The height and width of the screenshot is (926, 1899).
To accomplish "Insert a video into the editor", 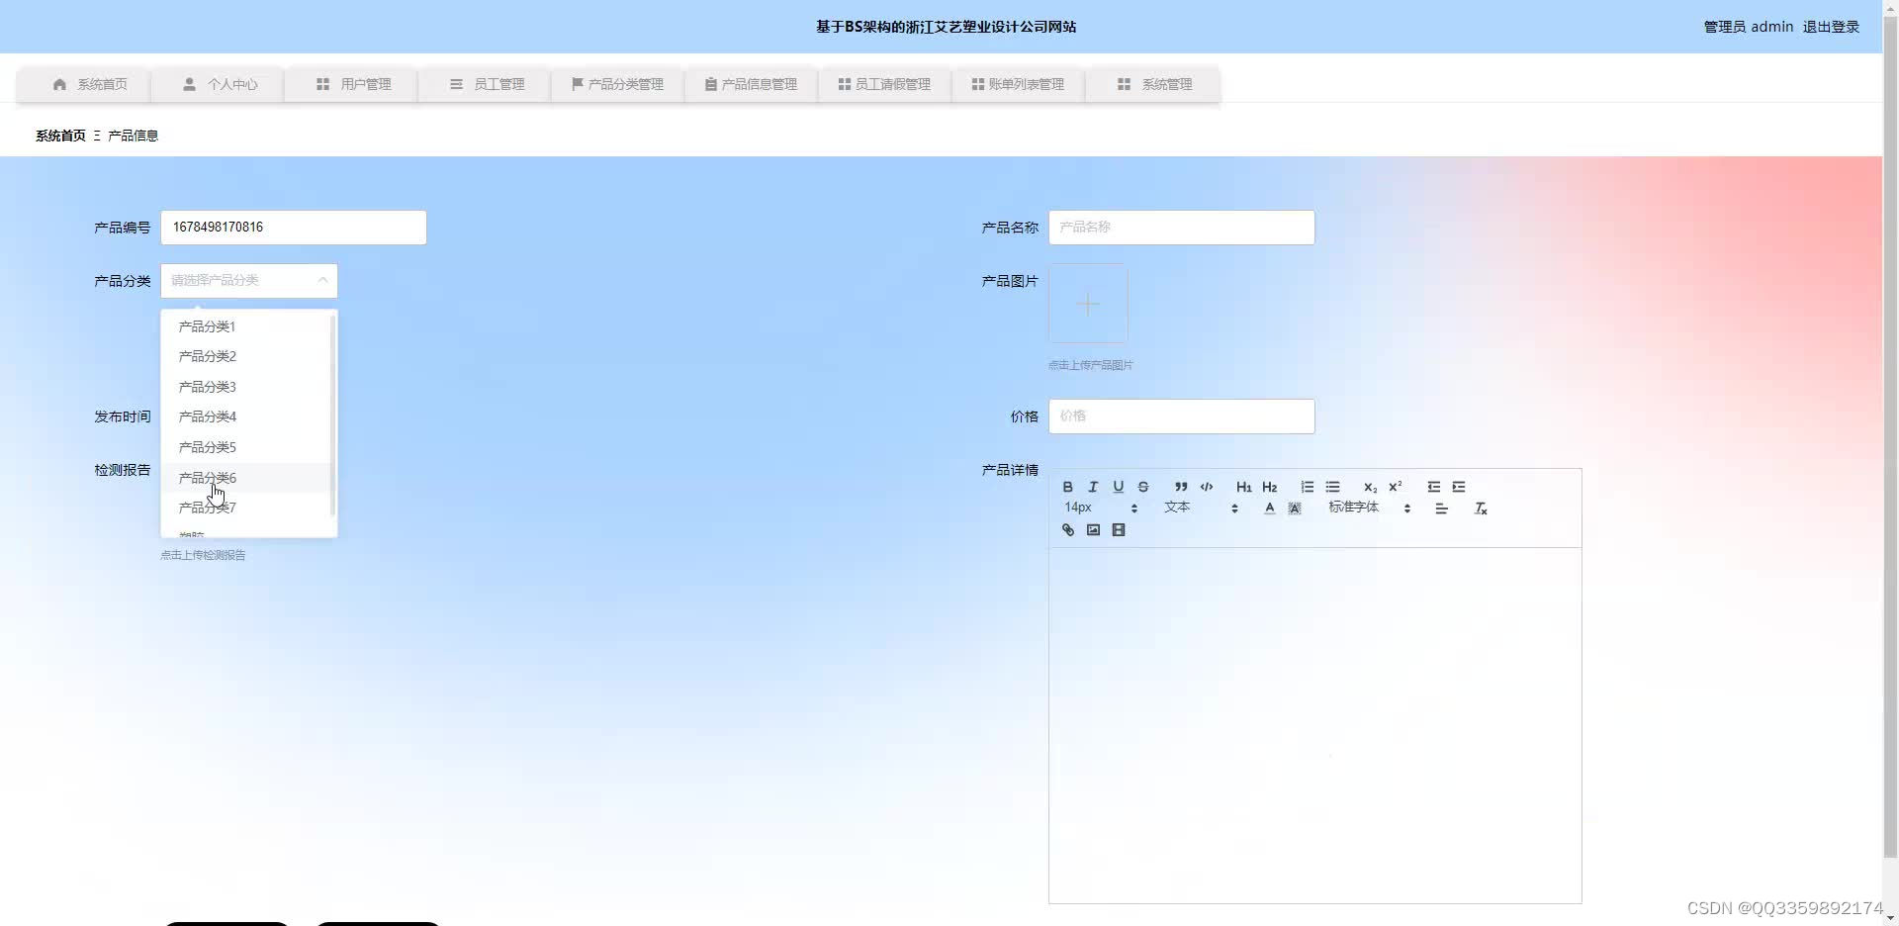I will coord(1119,530).
